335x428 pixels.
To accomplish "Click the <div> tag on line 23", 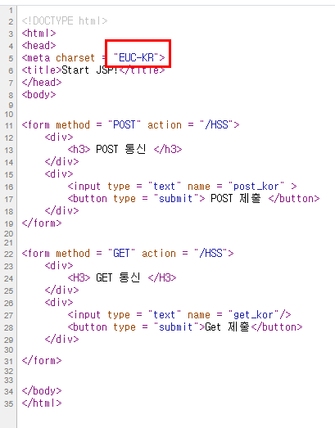I will coord(59,266).
